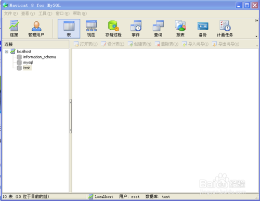Collapse the localhost connection tree
This screenshot has height=201, width=260.
pyautogui.click(x=7, y=52)
